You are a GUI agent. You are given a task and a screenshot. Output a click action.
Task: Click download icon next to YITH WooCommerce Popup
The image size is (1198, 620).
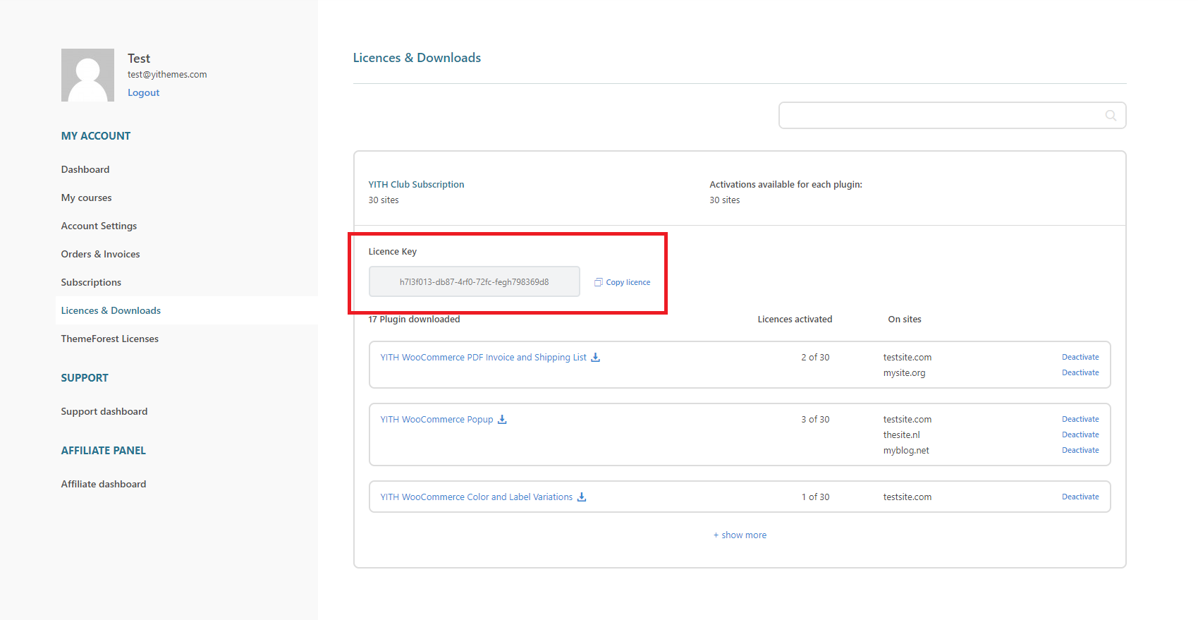[x=502, y=420]
